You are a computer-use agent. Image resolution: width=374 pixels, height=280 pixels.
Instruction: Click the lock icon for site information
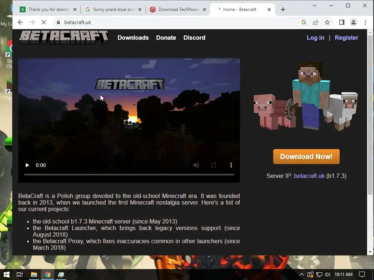(58, 22)
